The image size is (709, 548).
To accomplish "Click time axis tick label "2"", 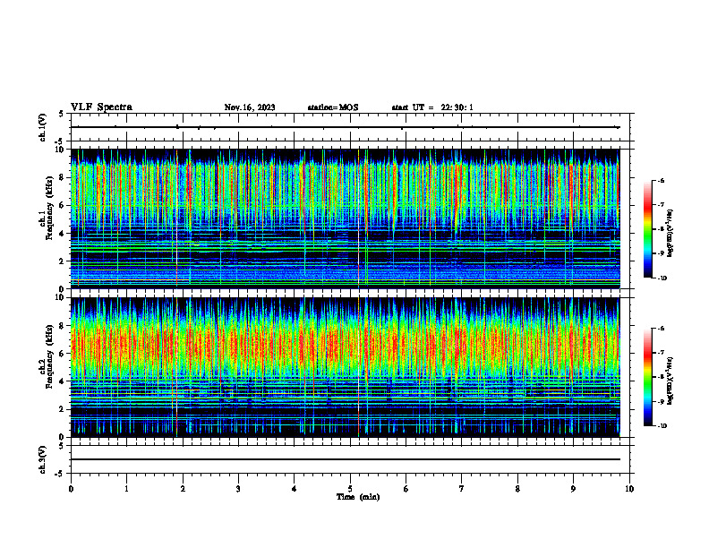I will [183, 489].
